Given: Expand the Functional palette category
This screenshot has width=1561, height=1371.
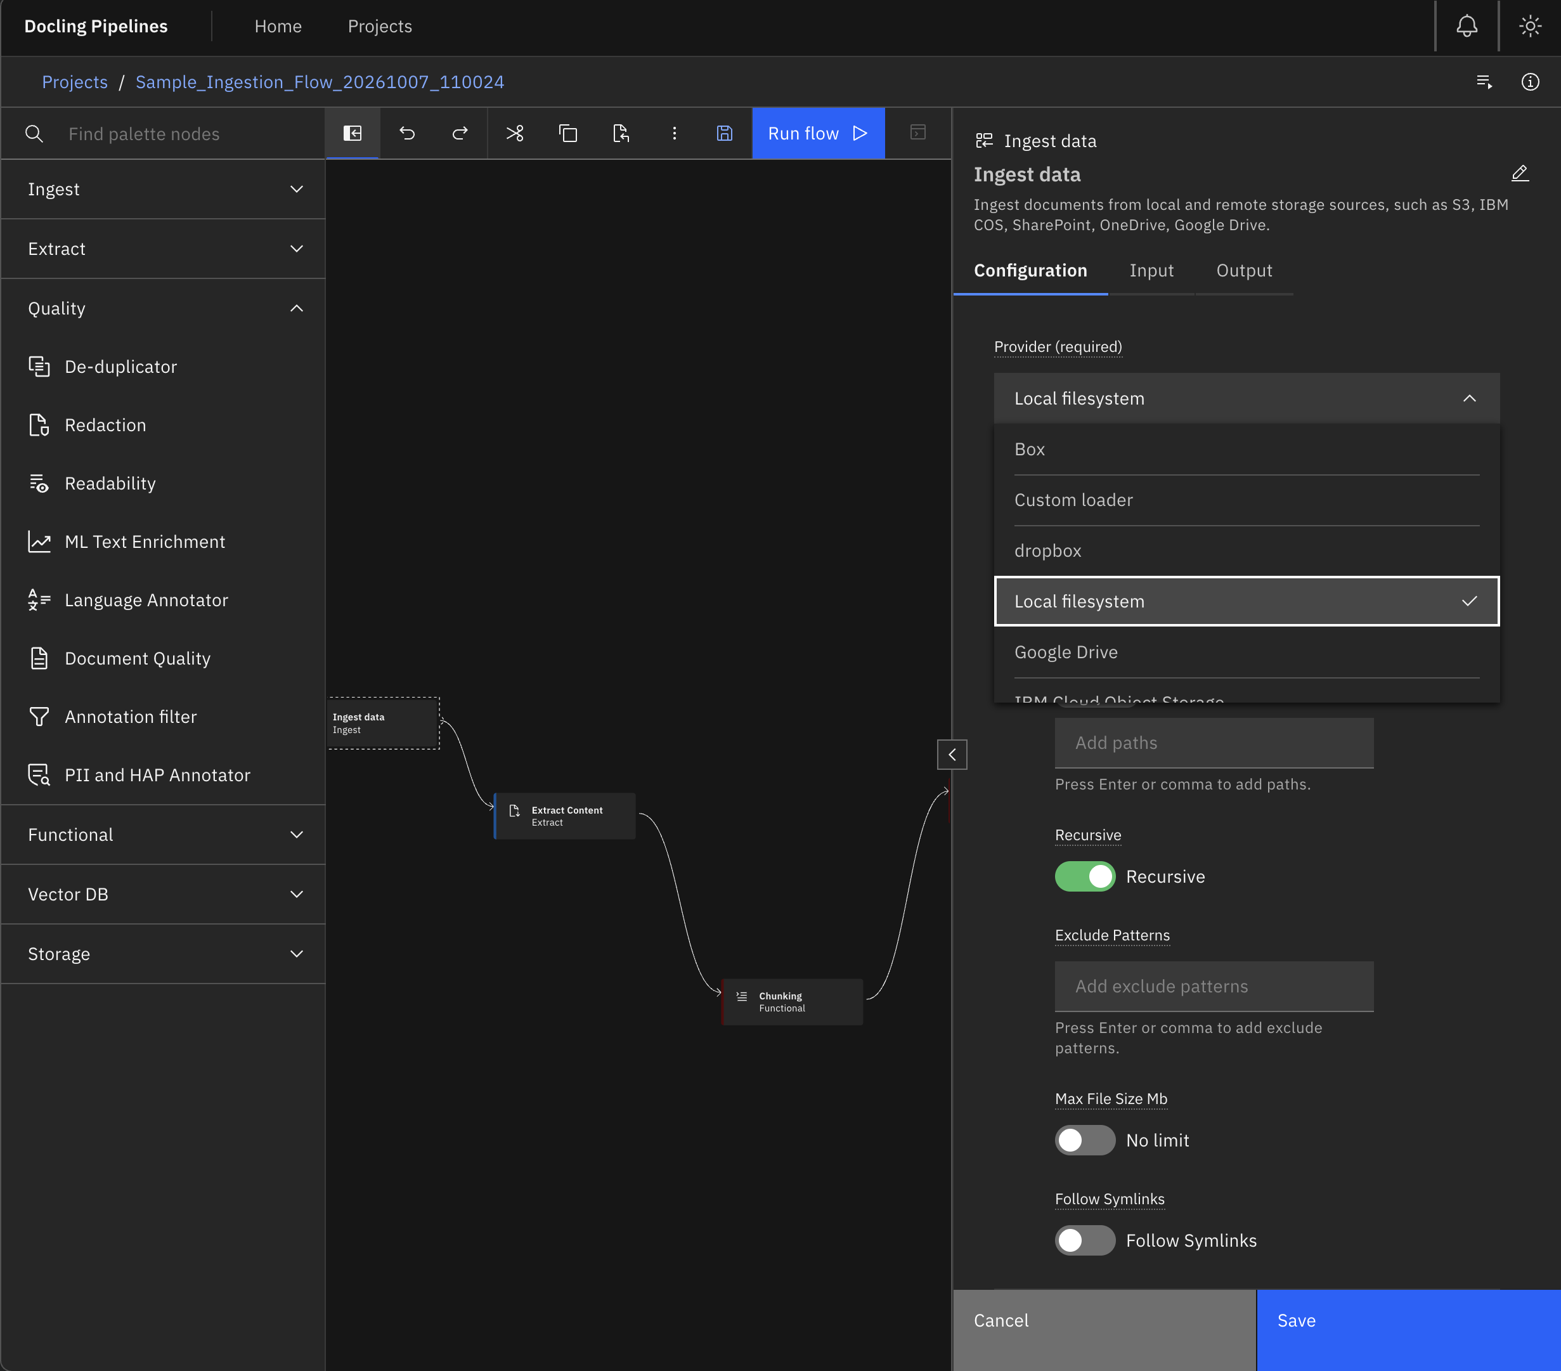Looking at the screenshot, I should [164, 835].
